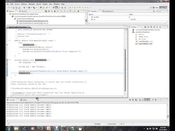Image resolution: width=175 pixels, height=131 pixels.
Task: Click the Open Perspective icon
Action: tap(151, 8)
